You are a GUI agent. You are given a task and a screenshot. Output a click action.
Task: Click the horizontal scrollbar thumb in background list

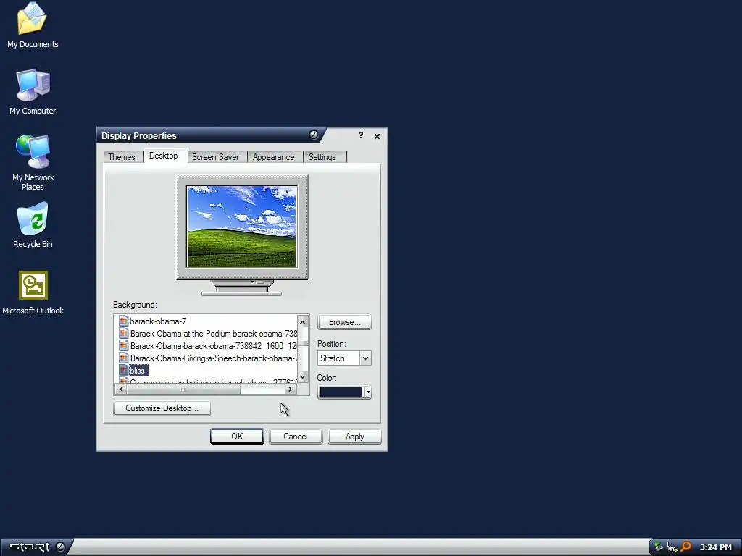[183, 389]
